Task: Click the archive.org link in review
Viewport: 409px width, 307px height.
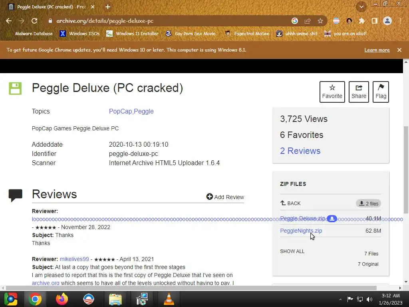Action: click(46, 283)
